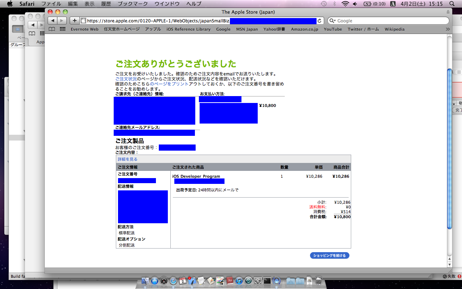Image resolution: width=462 pixels, height=289 pixels.
Task: Open the Dictionary app in the Dock
Action: pos(230,281)
